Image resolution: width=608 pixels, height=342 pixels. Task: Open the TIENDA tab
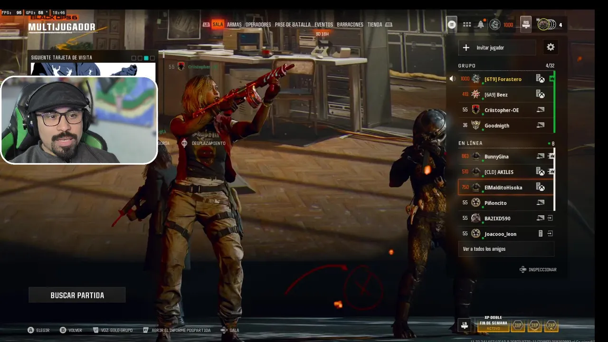tap(375, 25)
